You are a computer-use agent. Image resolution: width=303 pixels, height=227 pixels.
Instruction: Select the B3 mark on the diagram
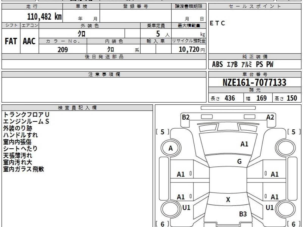243,214
